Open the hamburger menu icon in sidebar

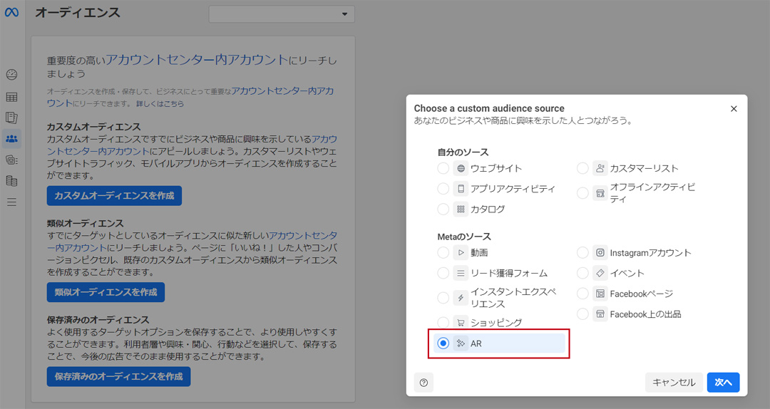11,202
